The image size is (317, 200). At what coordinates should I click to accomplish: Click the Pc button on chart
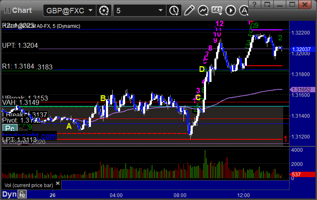pyautogui.click(x=10, y=128)
